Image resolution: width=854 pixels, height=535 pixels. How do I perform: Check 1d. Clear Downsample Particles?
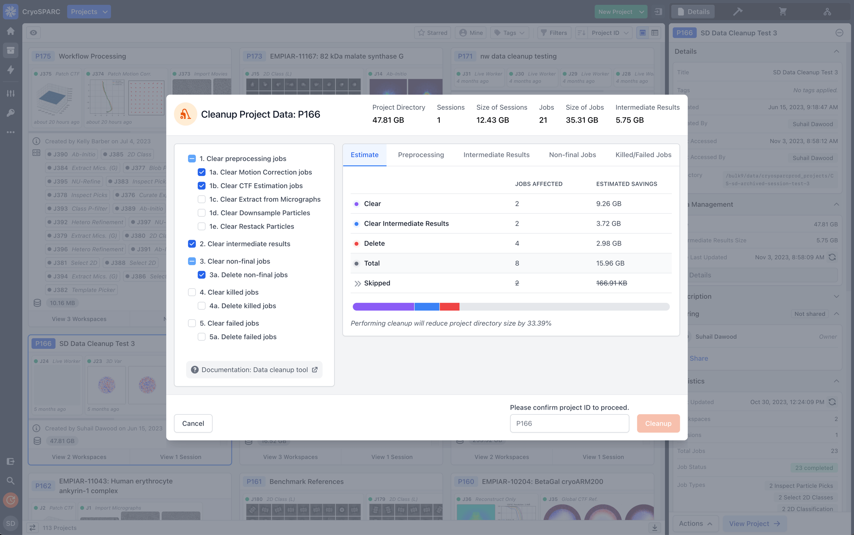(202, 213)
